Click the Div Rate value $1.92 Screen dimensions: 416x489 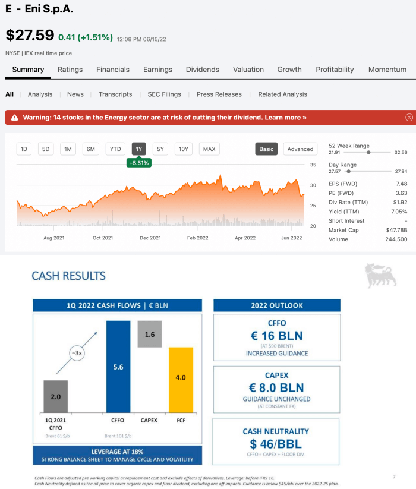point(400,203)
